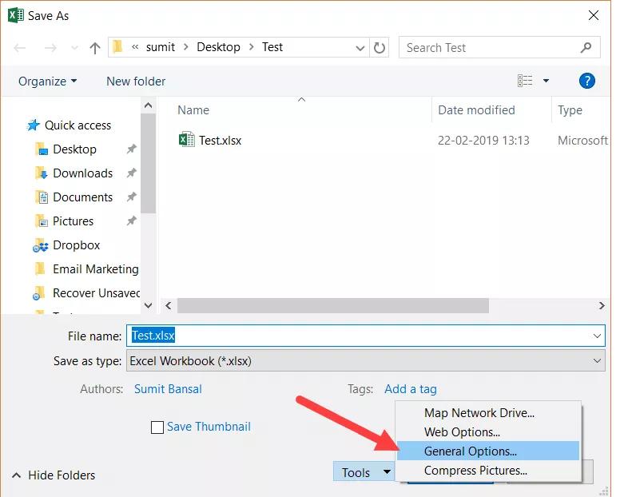624x497 pixels.
Task: Click the horizontal scrollbar right arrow
Action: tap(602, 305)
